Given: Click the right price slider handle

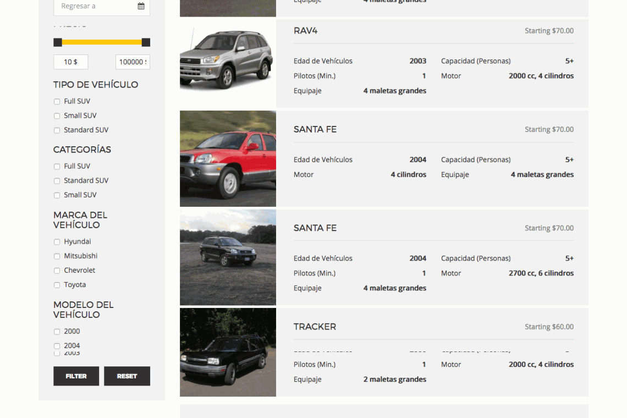Looking at the screenshot, I should [146, 42].
